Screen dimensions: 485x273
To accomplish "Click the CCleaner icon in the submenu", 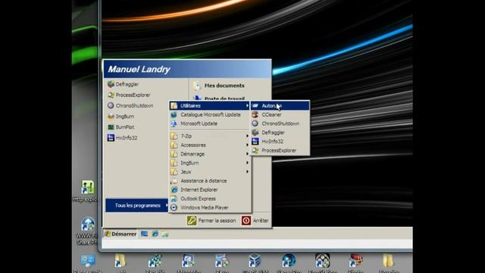I will [x=255, y=115].
